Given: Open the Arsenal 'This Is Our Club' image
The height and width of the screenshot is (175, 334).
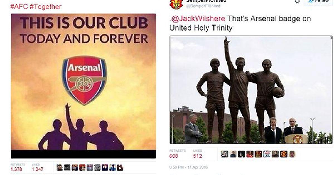Looking at the screenshot, I should (83, 86).
